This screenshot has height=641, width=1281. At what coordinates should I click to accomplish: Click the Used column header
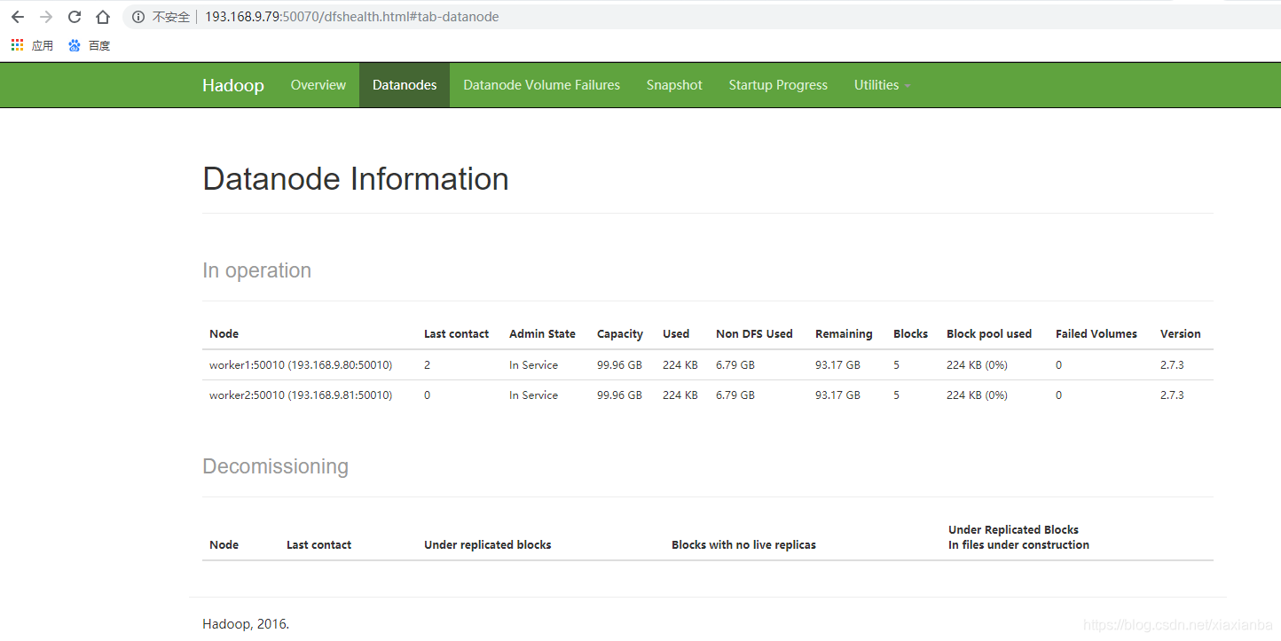676,334
